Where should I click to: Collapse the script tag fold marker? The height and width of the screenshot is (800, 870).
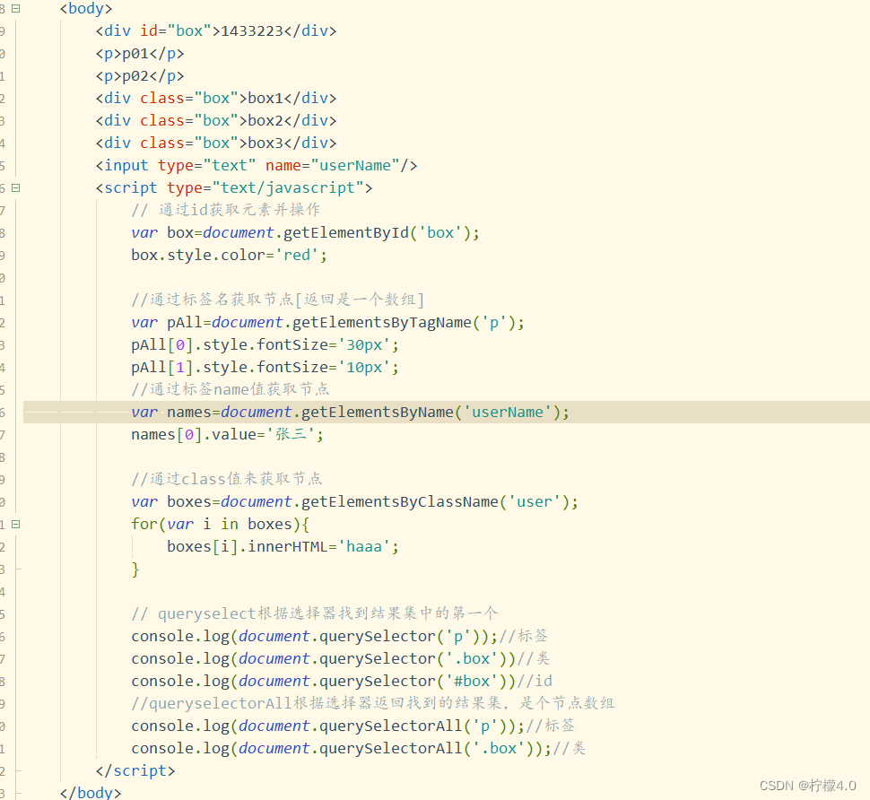click(x=16, y=188)
